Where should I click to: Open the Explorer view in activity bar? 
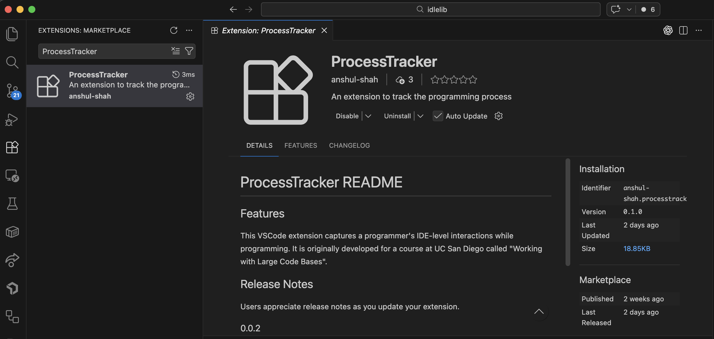pos(12,34)
